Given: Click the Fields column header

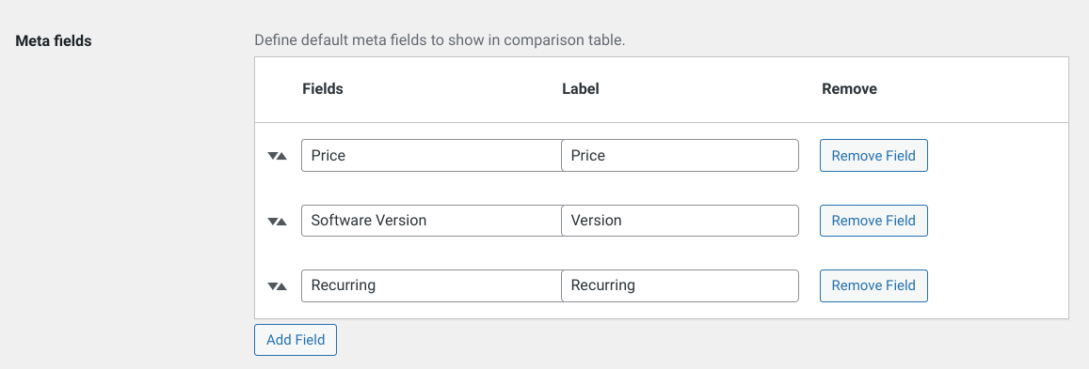Looking at the screenshot, I should [x=323, y=89].
